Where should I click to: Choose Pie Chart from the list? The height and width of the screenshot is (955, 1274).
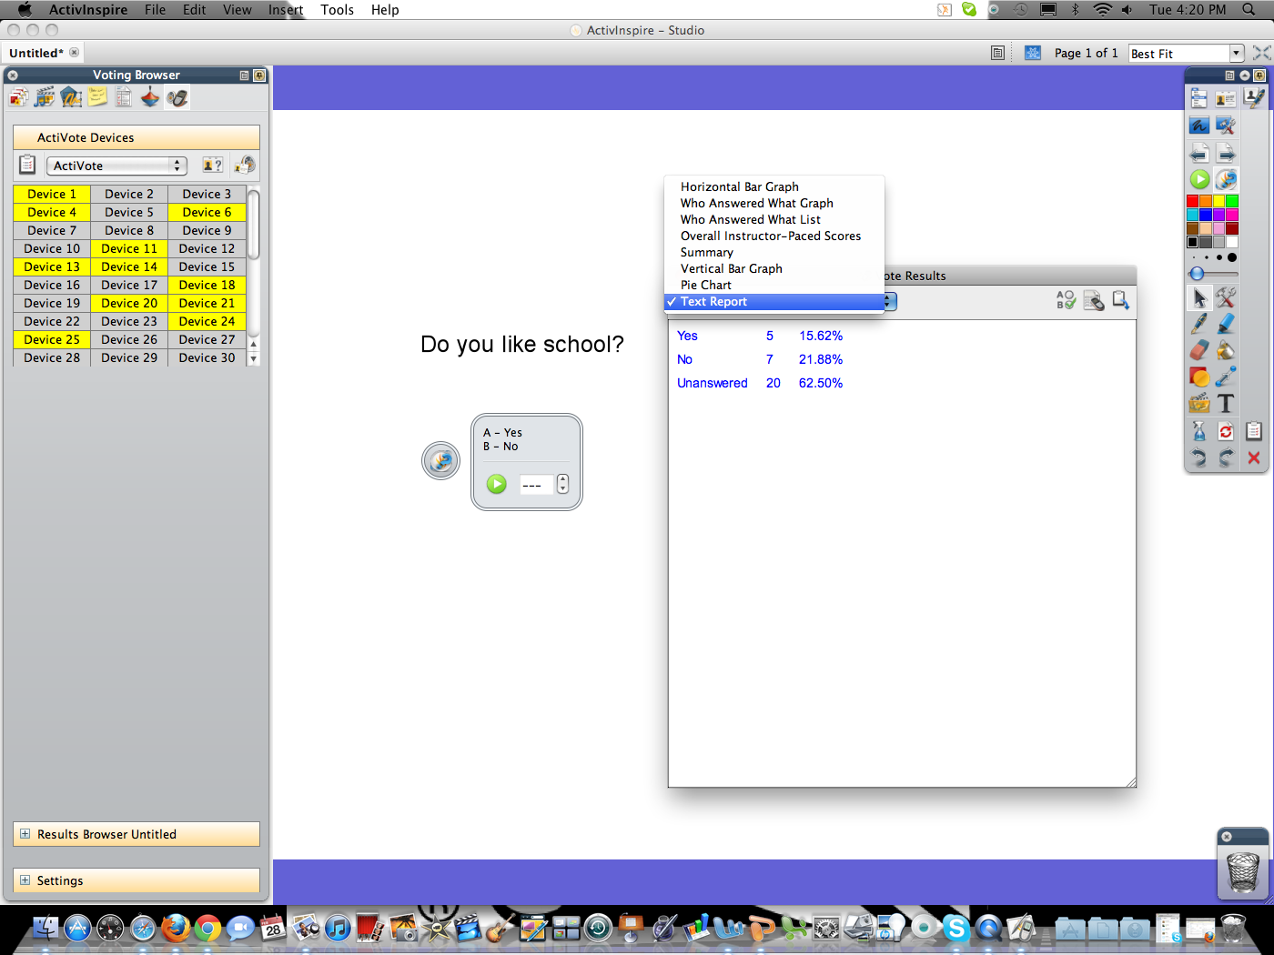point(706,285)
